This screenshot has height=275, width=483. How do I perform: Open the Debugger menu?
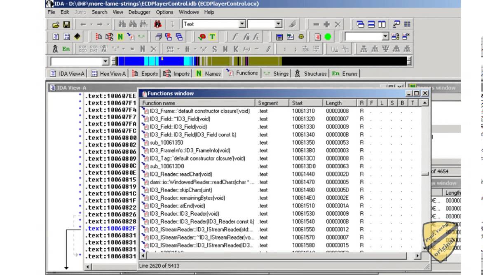139,12
